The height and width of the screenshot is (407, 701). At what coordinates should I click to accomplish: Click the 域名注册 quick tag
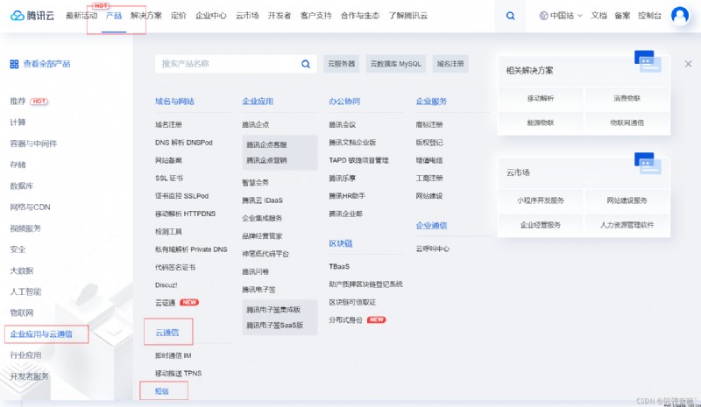tap(450, 64)
